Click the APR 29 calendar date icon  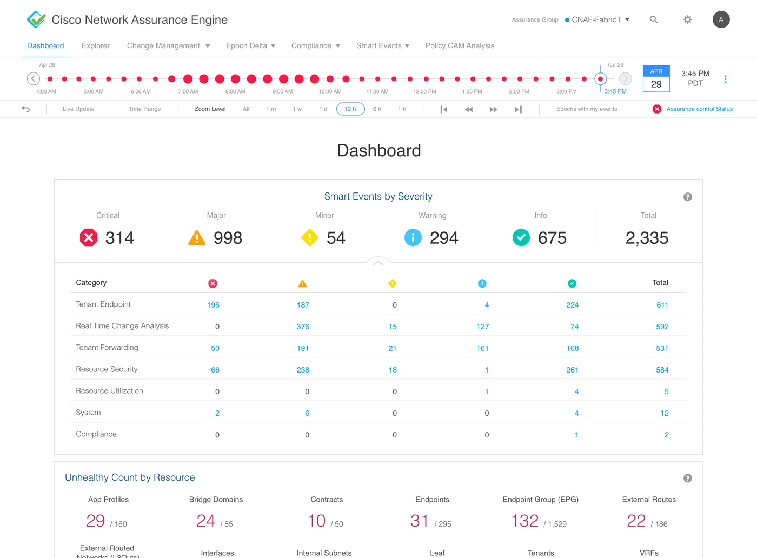656,79
